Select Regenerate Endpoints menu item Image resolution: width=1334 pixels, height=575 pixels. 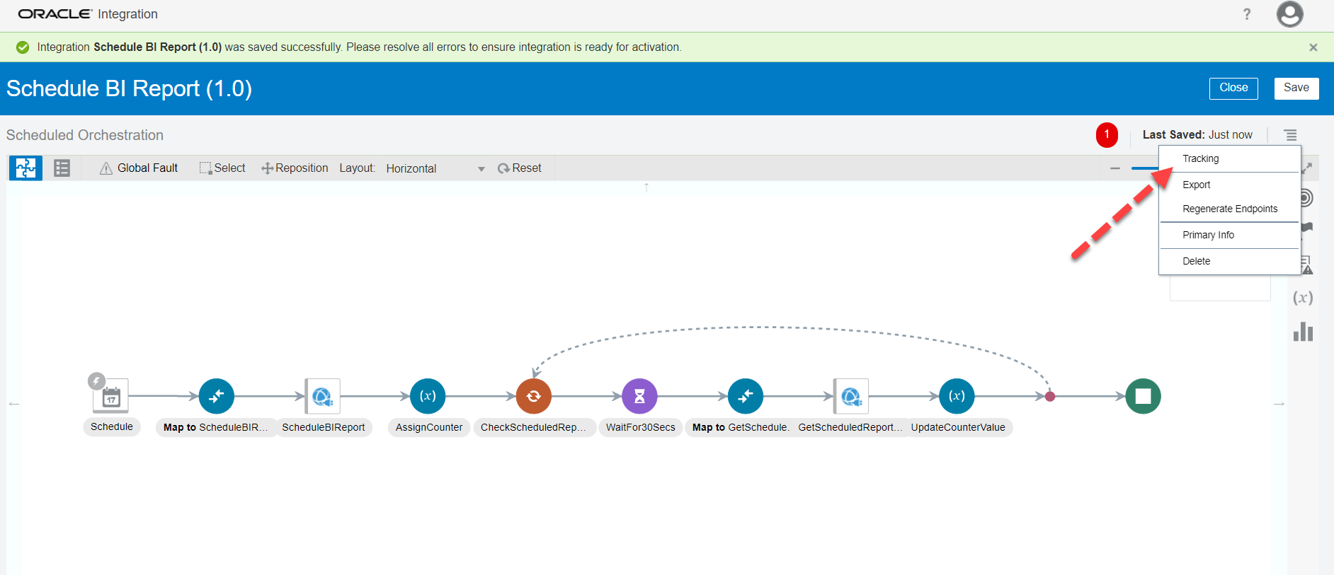(1230, 209)
